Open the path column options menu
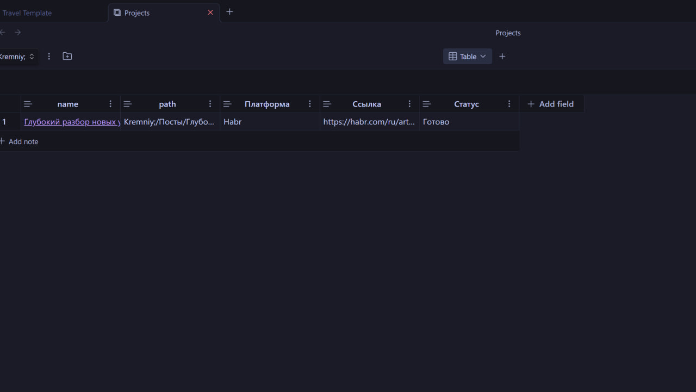Viewport: 696px width, 392px height. click(210, 104)
